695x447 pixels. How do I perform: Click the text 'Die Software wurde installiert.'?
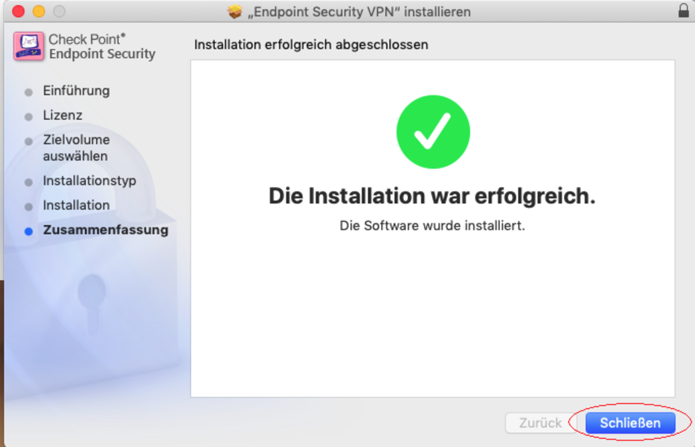tap(432, 226)
